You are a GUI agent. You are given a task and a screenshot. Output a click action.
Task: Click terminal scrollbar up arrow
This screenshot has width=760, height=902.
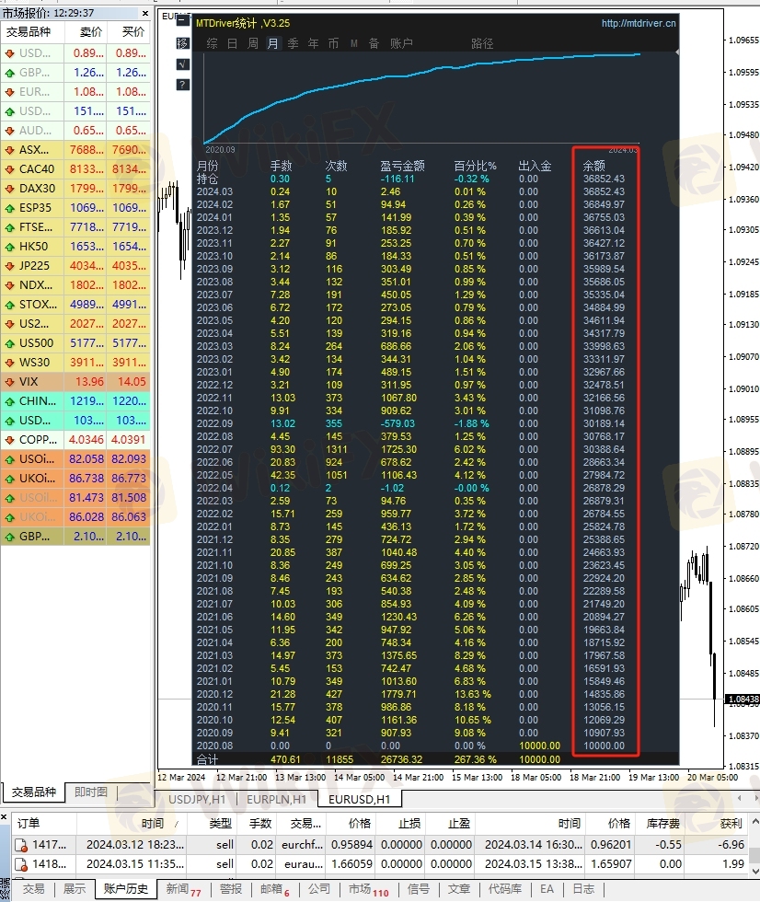click(x=754, y=822)
